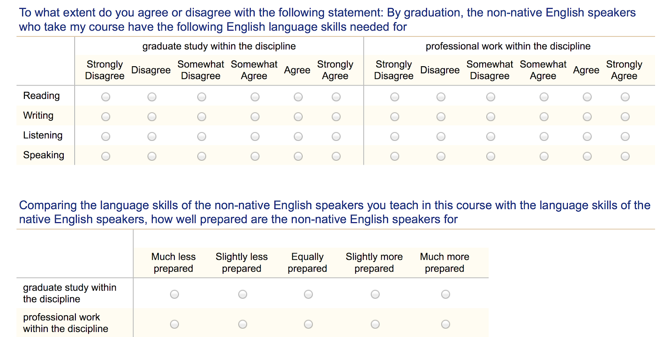The width and height of the screenshot is (671, 337).
Task: Select Agree for Speaking under graduate study
Action: [298, 156]
